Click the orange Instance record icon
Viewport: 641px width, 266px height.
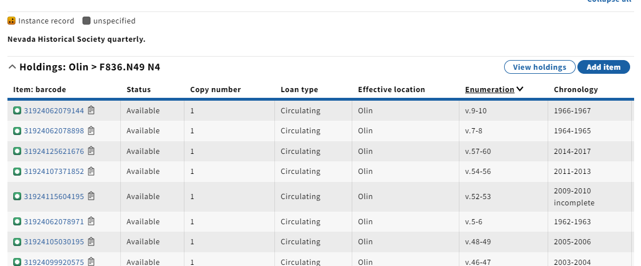tap(11, 21)
